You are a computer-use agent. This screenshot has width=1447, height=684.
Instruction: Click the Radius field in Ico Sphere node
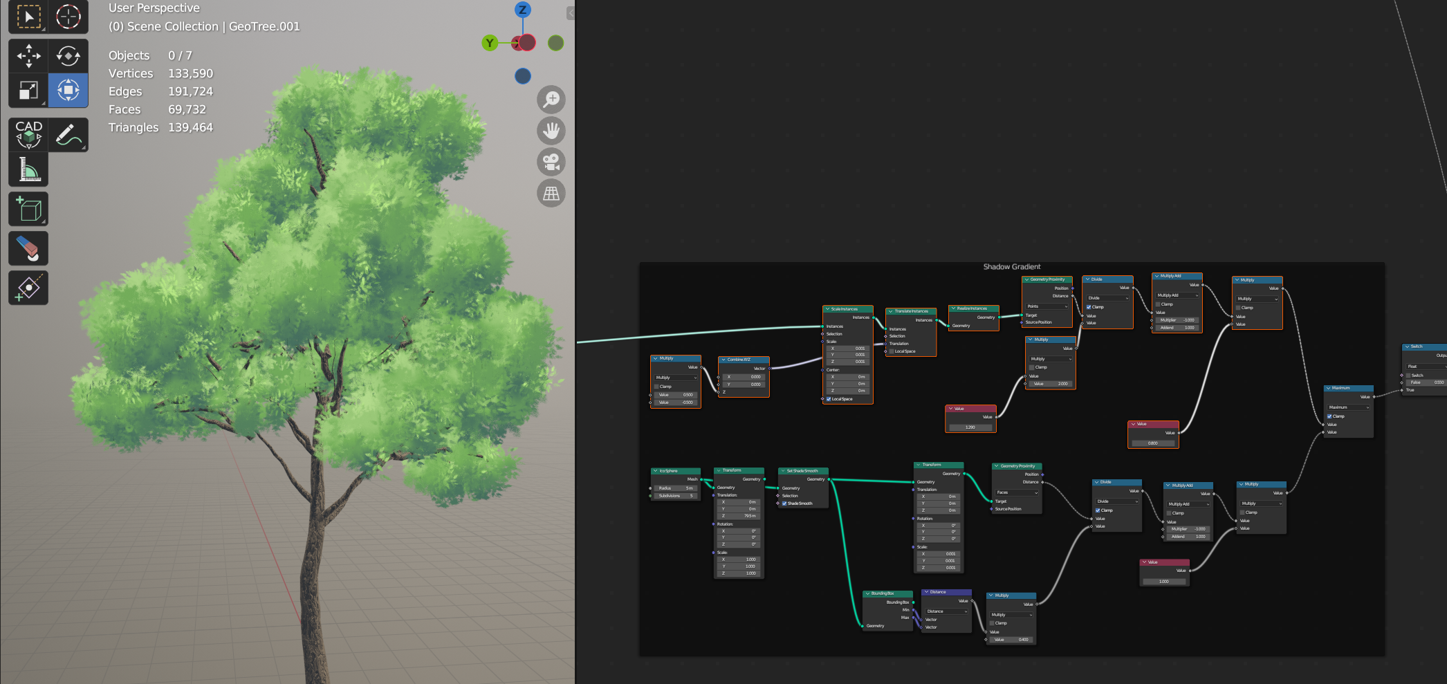(676, 488)
